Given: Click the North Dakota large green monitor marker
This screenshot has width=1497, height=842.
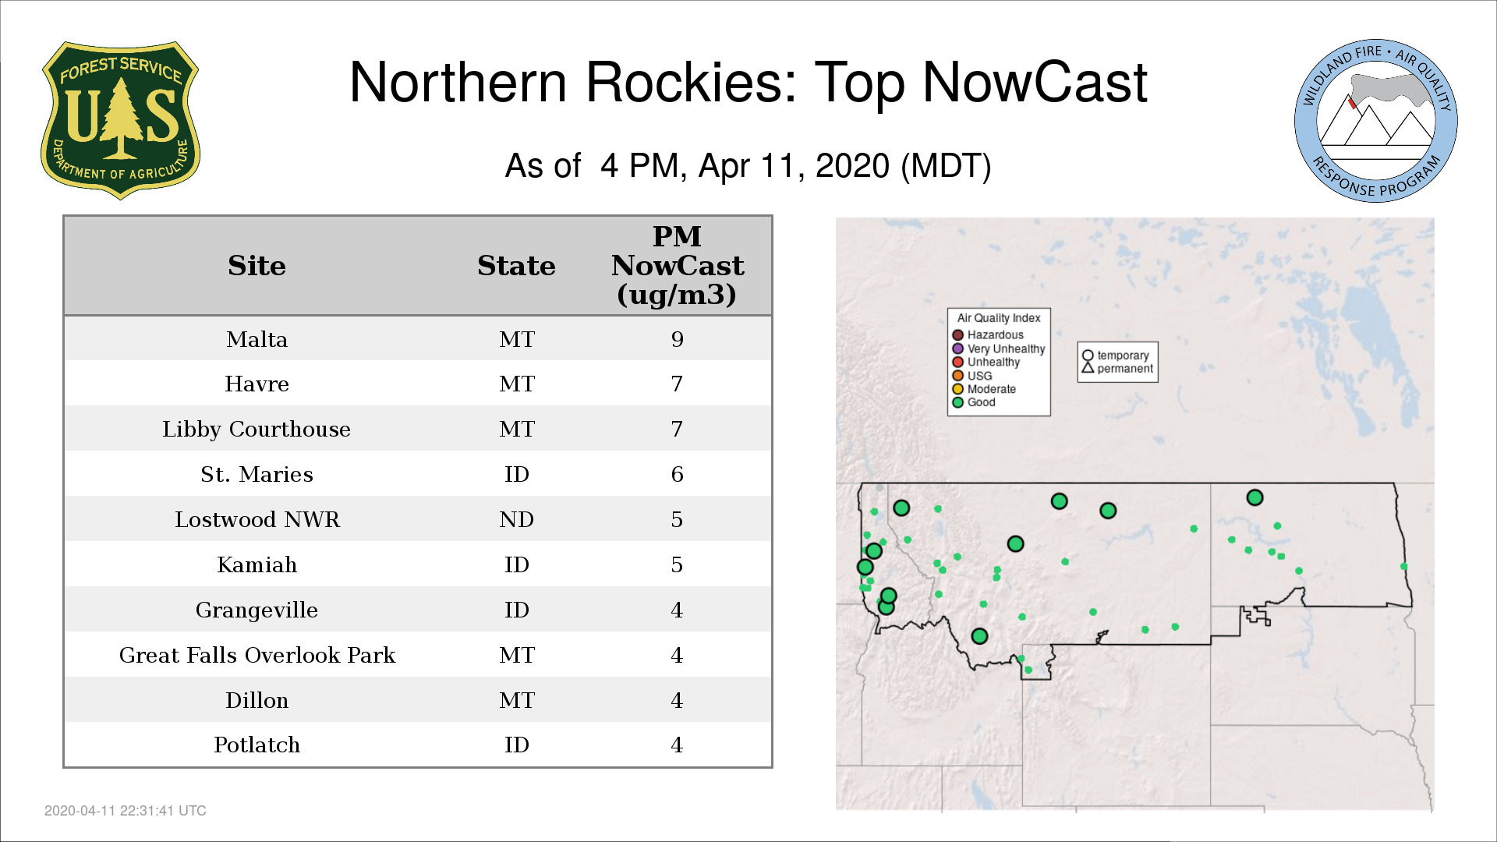Looking at the screenshot, I should pyautogui.click(x=1255, y=497).
